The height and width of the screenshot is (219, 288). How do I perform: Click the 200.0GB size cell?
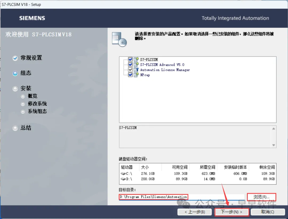[148, 179]
